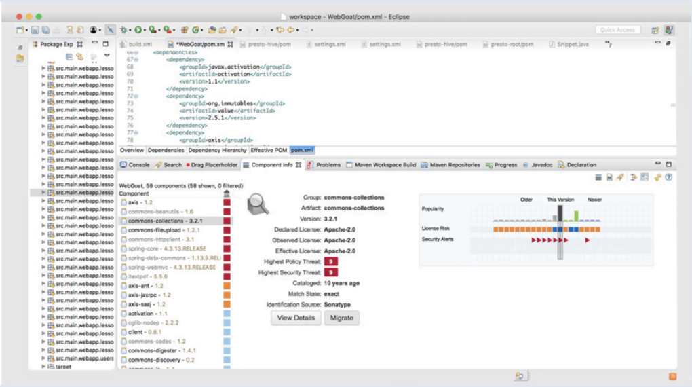Viewport: 692px width, 387px height.
Task: Click the External Tools run icon
Action: [x=168, y=30]
